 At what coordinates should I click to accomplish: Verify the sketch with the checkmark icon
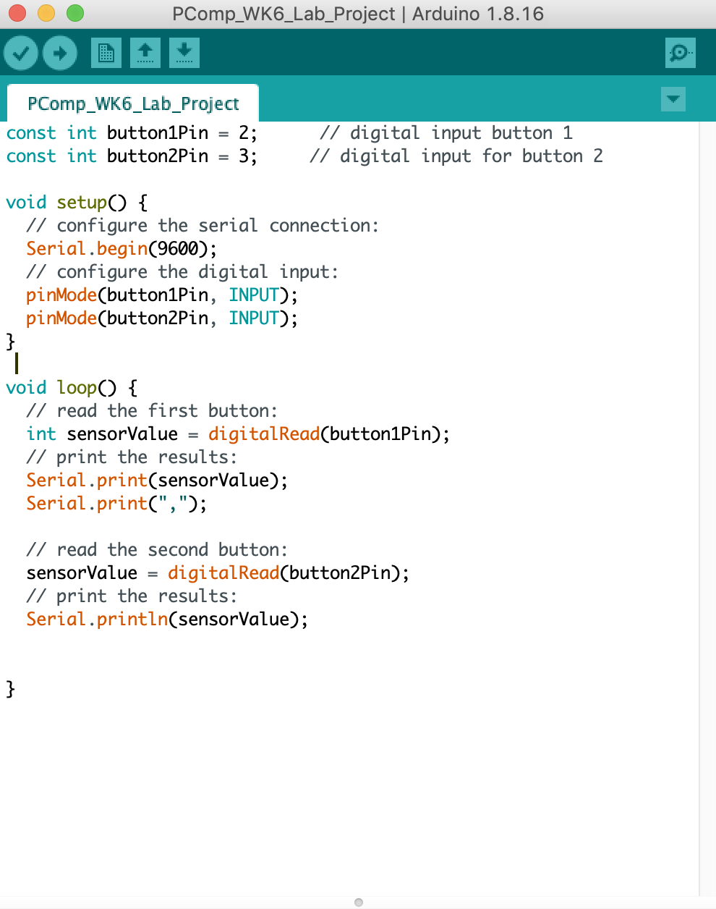pyautogui.click(x=21, y=53)
